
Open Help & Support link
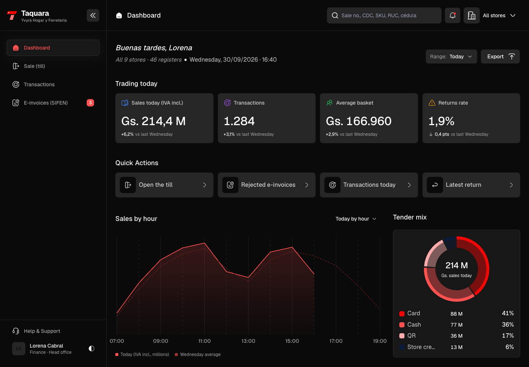pyautogui.click(x=42, y=331)
